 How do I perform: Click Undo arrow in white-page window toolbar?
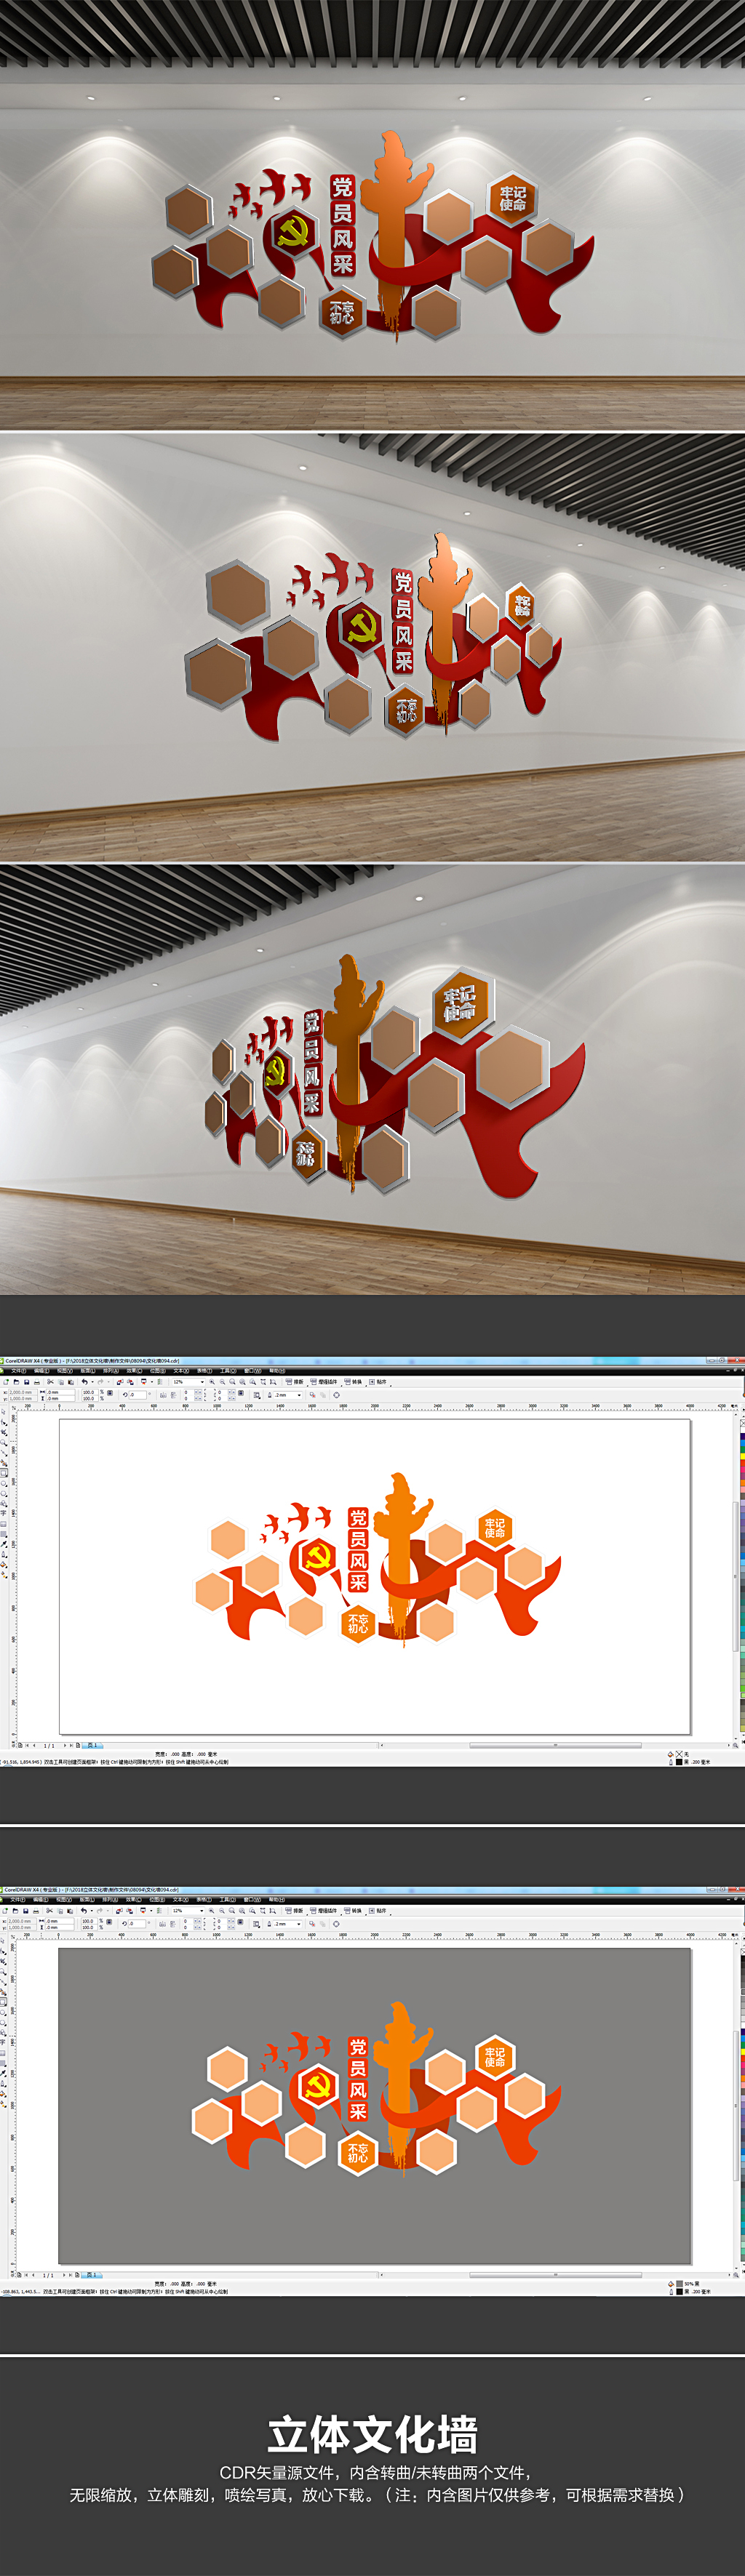[84, 1381]
